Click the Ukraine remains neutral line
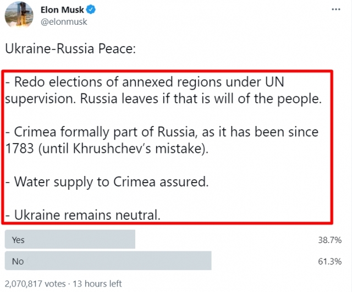The width and height of the screenshot is (352, 292). point(83,215)
